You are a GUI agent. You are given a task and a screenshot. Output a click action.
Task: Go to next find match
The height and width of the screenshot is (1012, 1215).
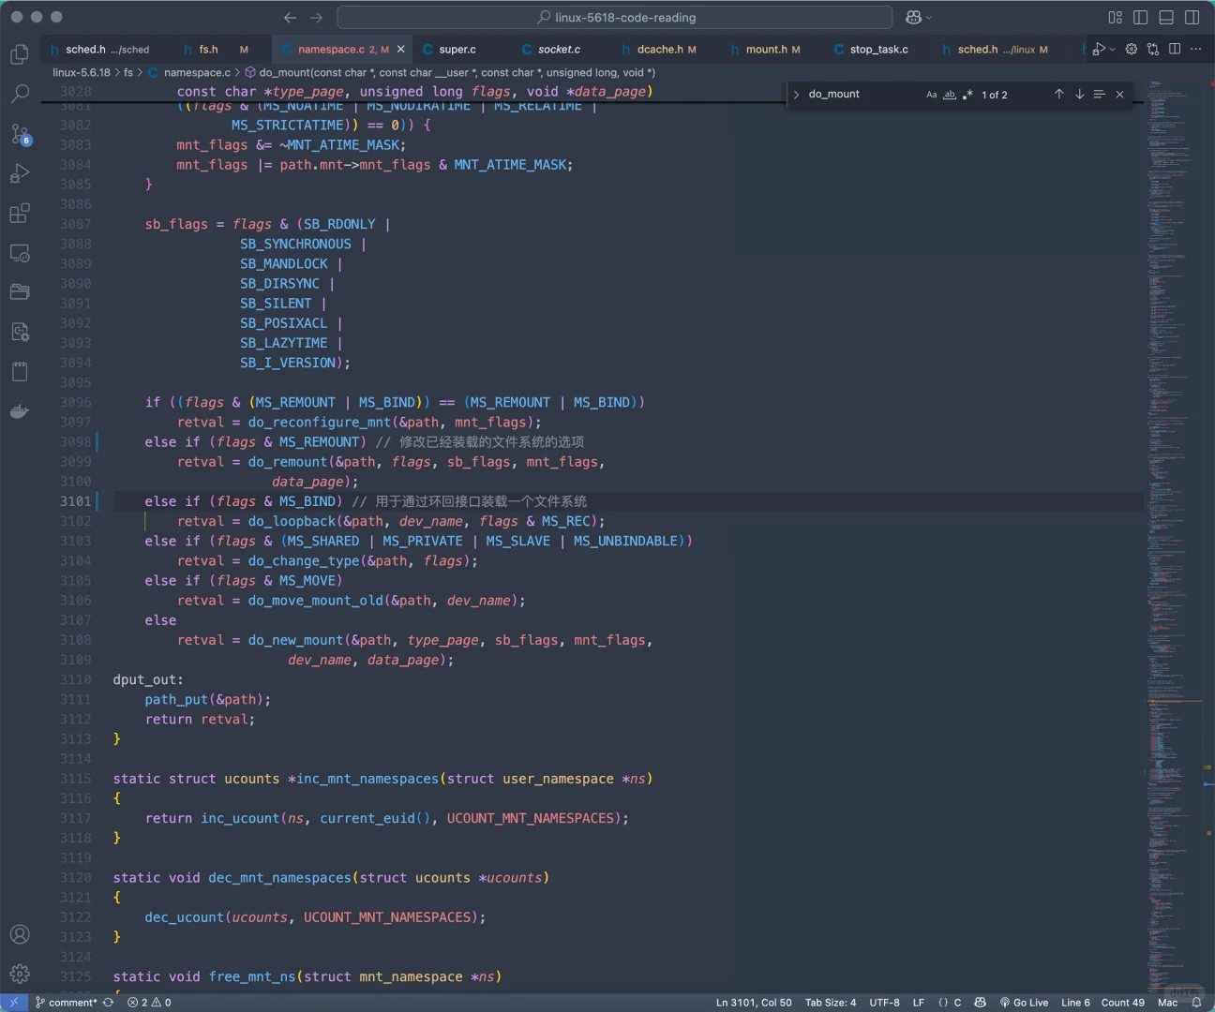pos(1080,95)
